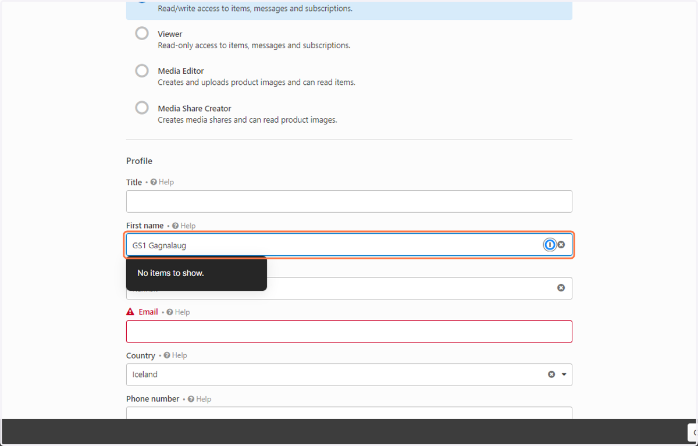Open Help for the Title field
The width and height of the screenshot is (698, 446).
click(x=162, y=182)
